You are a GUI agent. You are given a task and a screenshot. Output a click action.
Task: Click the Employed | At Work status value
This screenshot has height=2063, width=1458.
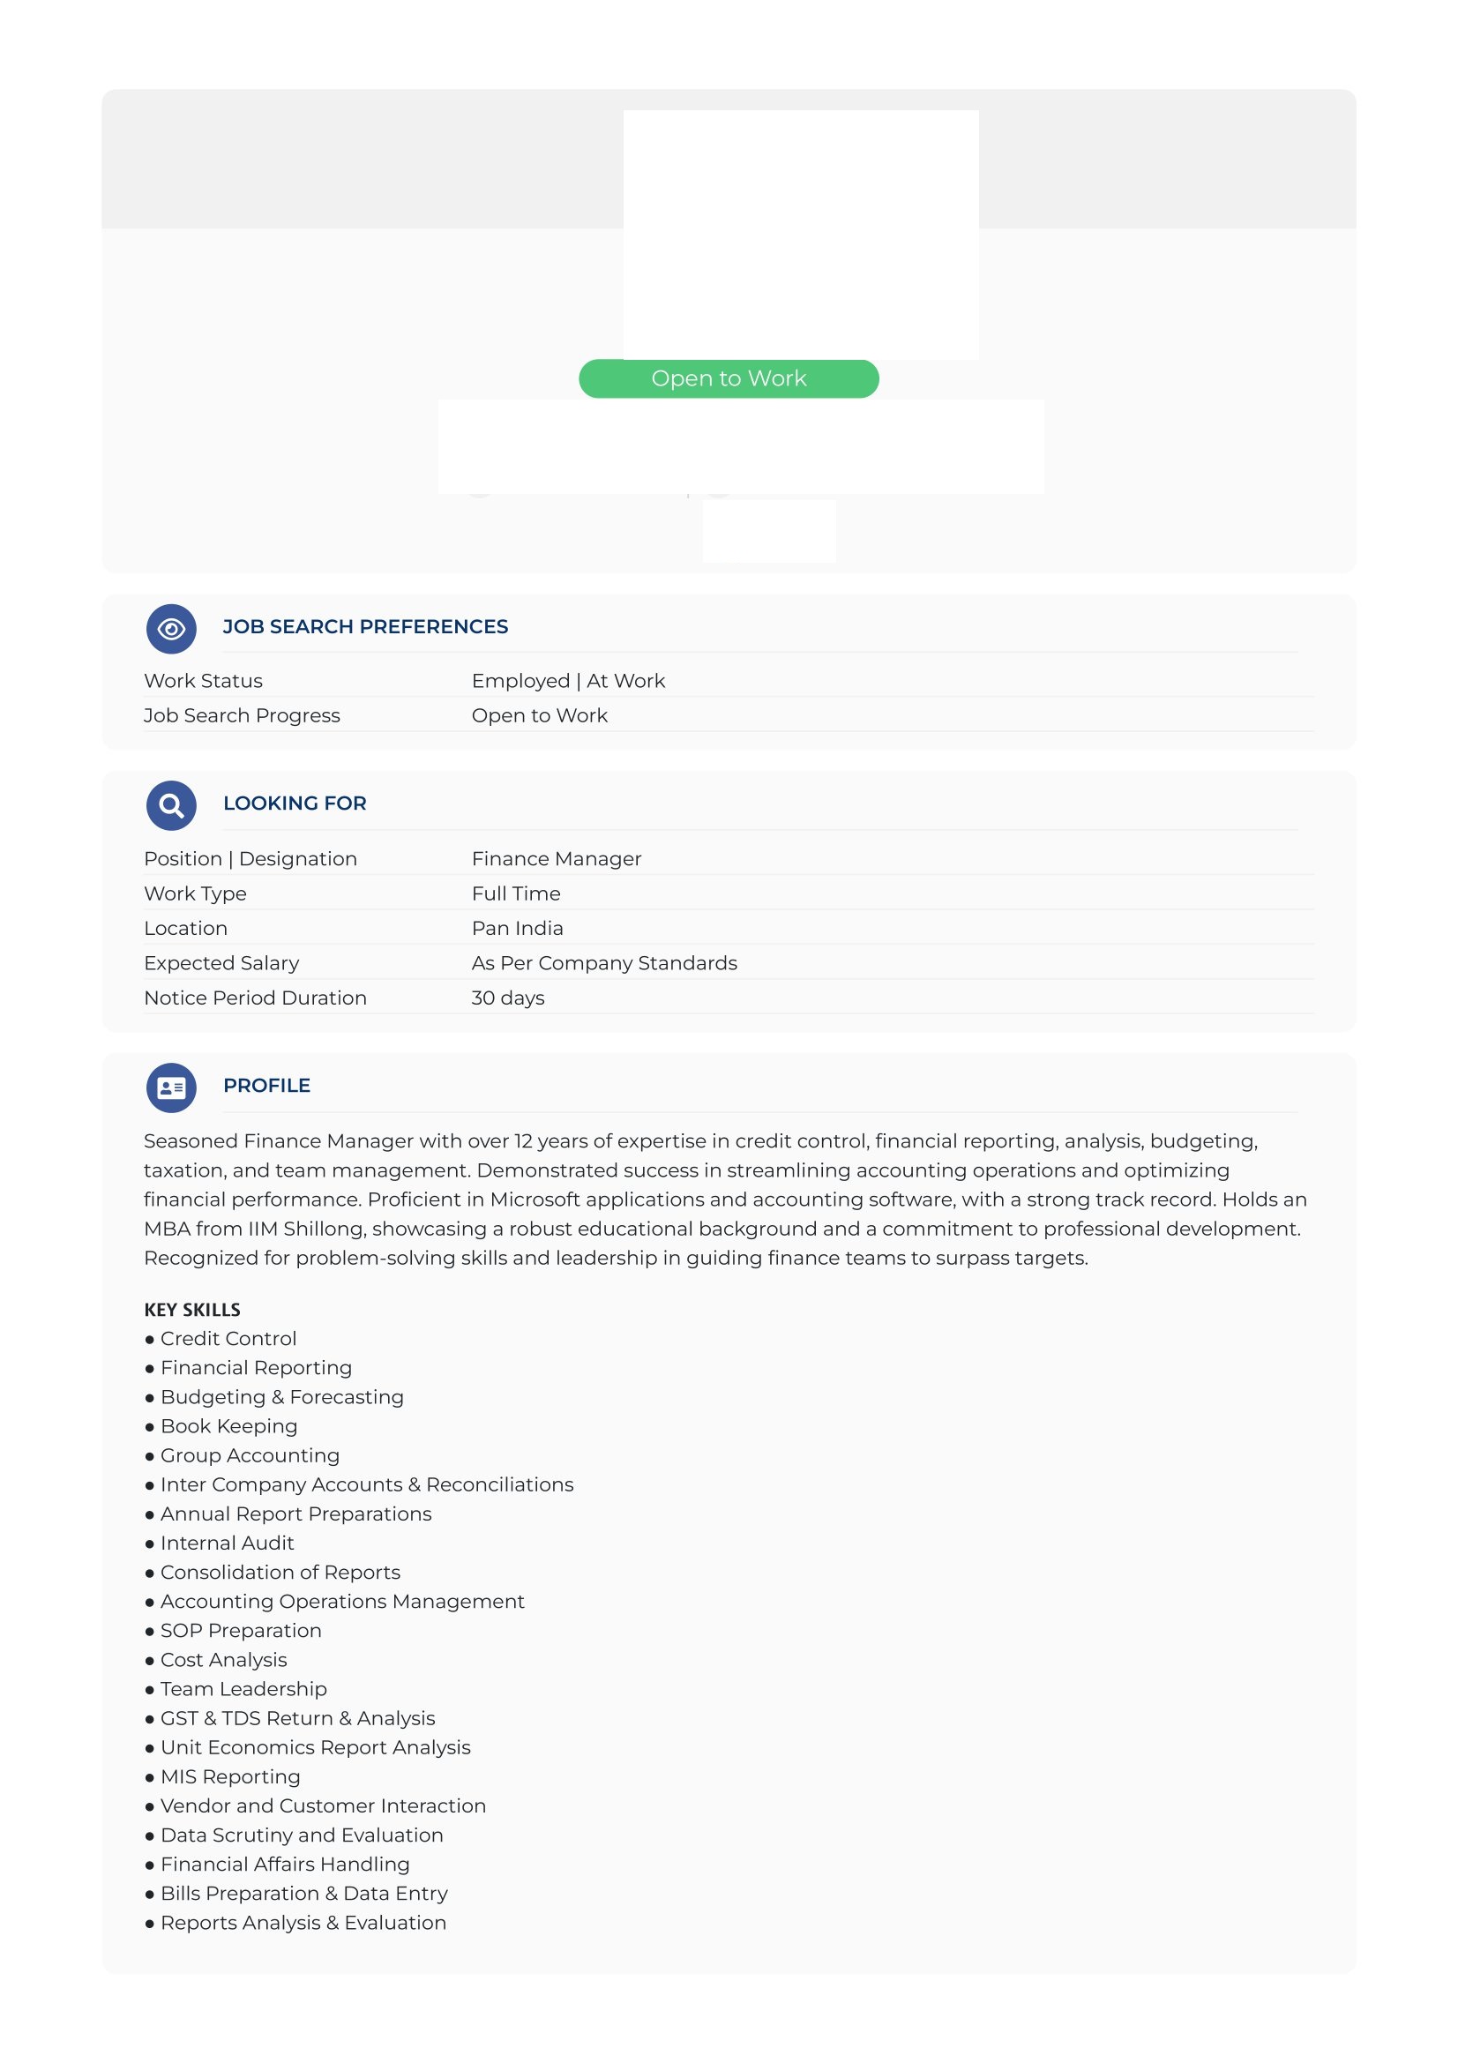point(568,681)
